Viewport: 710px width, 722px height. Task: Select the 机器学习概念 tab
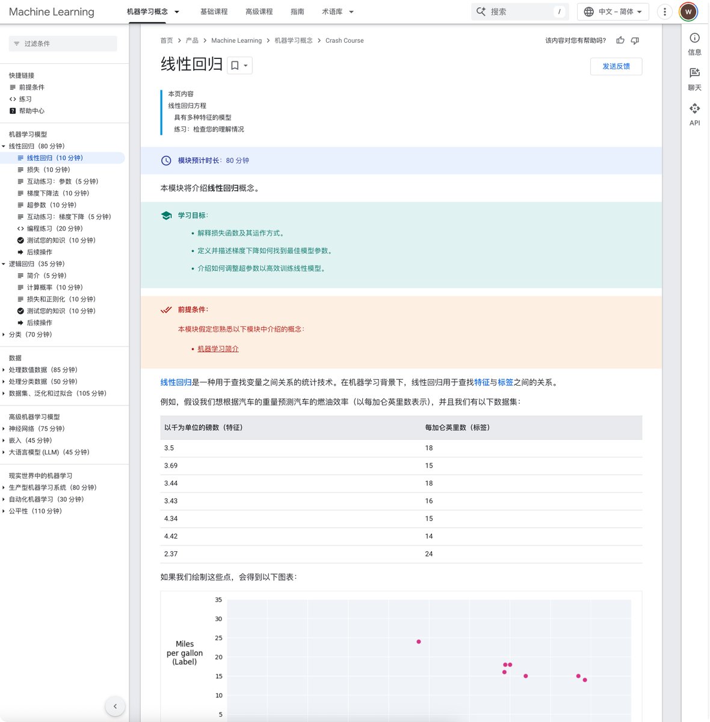[147, 11]
